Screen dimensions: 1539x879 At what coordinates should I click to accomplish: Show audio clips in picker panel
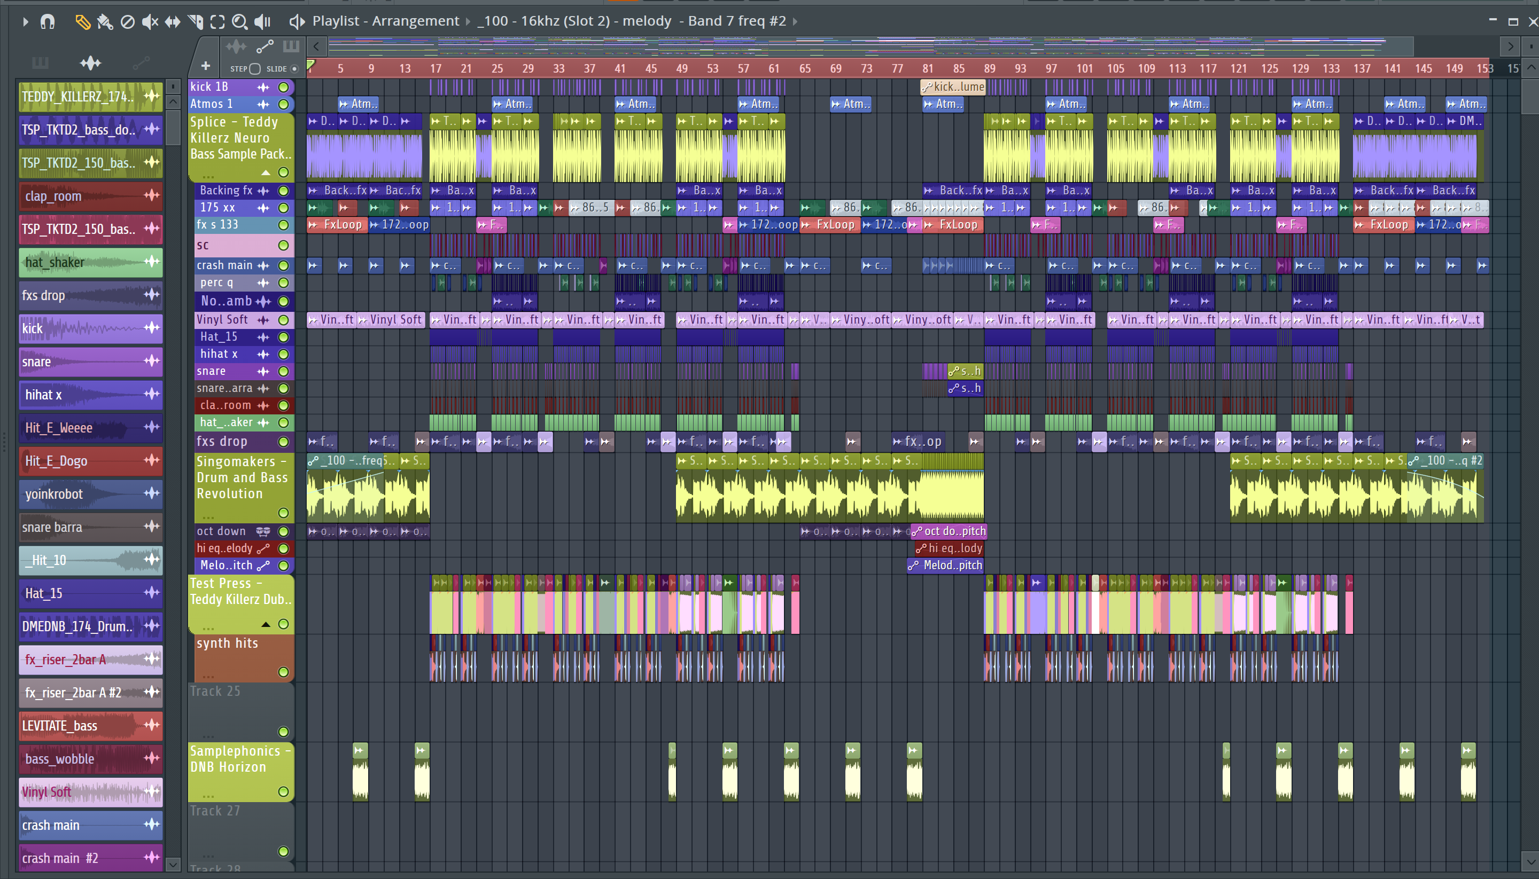click(x=91, y=63)
